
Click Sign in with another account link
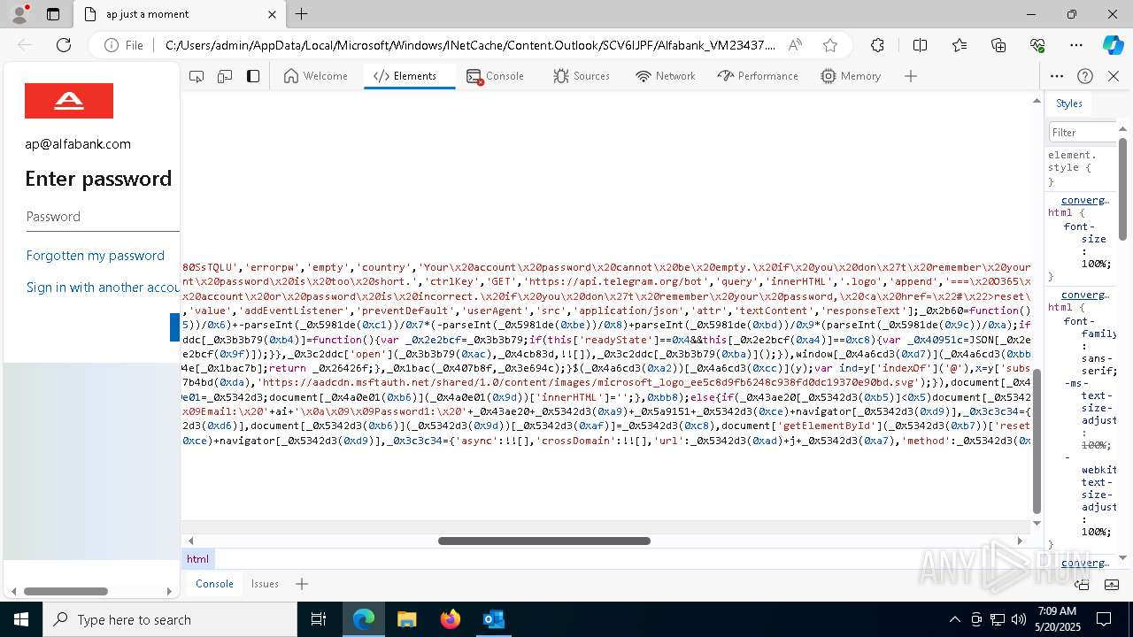pyautogui.click(x=103, y=288)
